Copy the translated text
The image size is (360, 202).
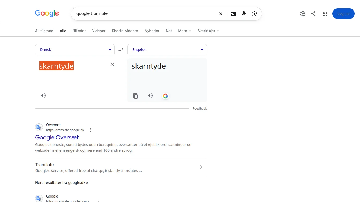tap(135, 96)
